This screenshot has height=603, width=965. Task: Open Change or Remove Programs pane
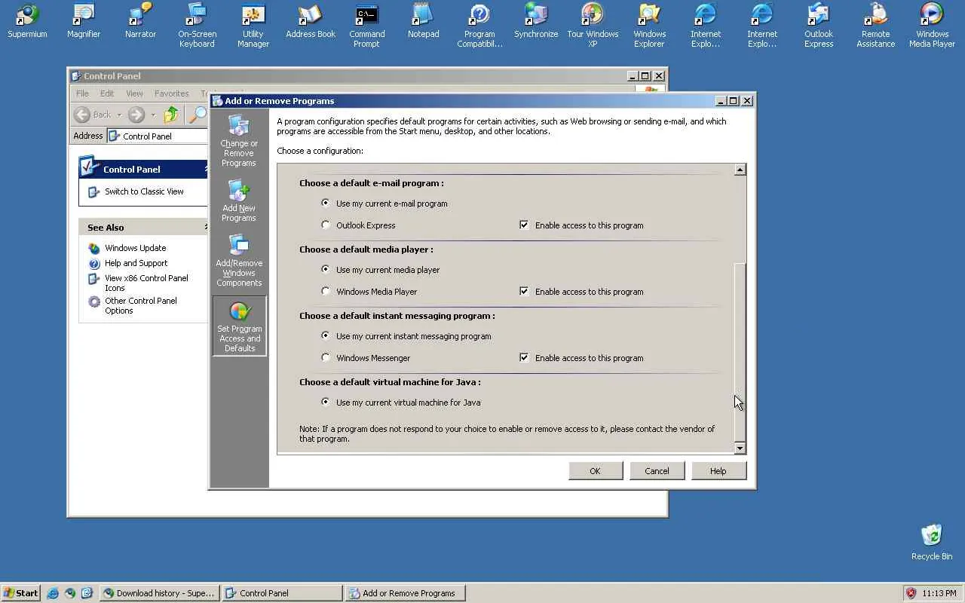click(x=239, y=141)
